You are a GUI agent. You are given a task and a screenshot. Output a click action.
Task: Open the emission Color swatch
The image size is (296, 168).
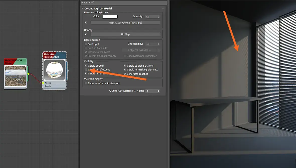[110, 17]
